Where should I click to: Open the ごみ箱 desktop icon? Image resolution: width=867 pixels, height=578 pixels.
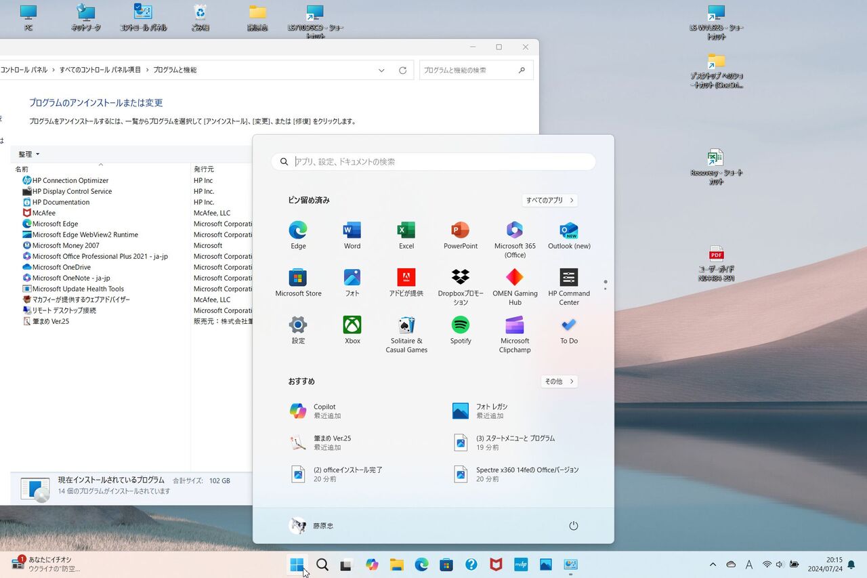point(200,18)
